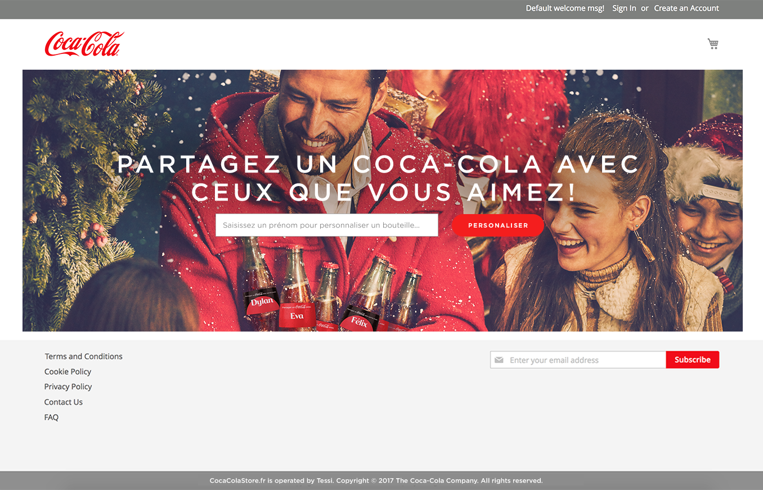View the Terms and Conditions page
The height and width of the screenshot is (490, 763).
(83, 356)
